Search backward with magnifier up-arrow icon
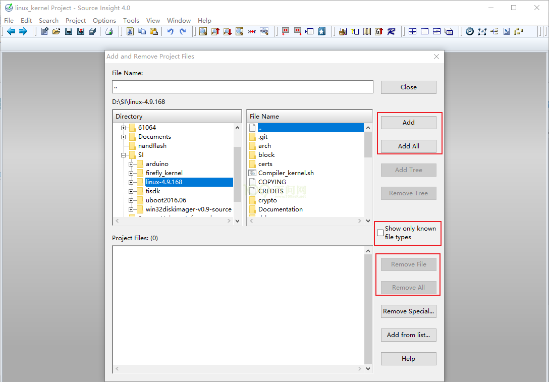 click(215, 31)
